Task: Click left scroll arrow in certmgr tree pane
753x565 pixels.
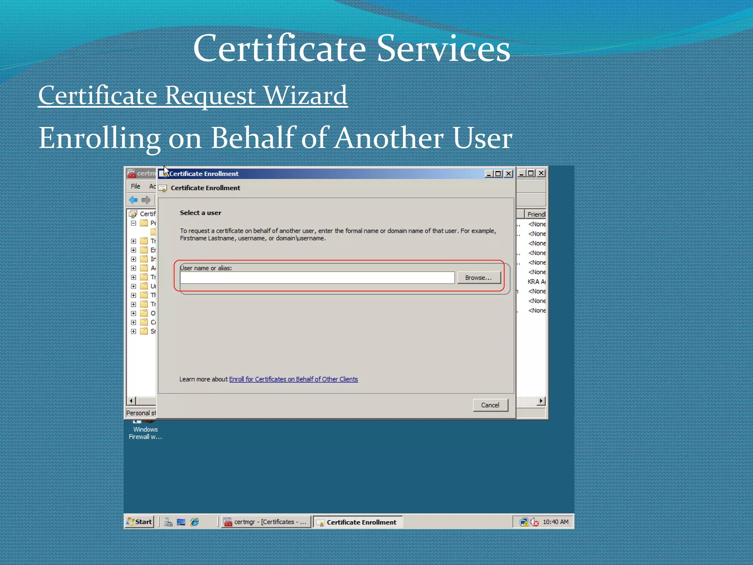Action: [x=131, y=401]
